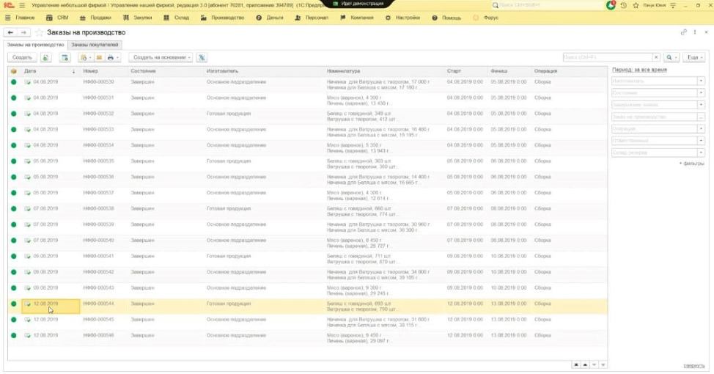Open the Продажи menu section

click(95, 18)
